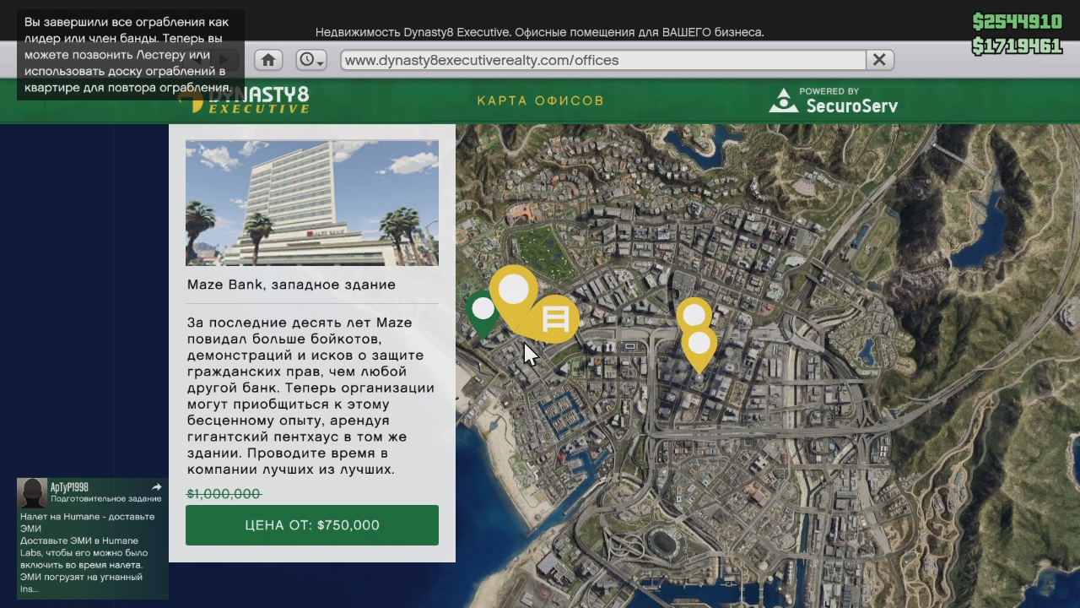Click the Подготовительное задание label
1080x608 pixels.
pos(105,499)
